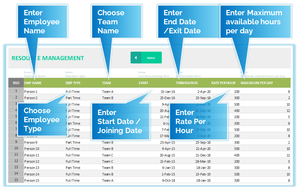Select row number 12
The height and width of the screenshot is (187, 299).
pyautogui.click(x=16, y=161)
